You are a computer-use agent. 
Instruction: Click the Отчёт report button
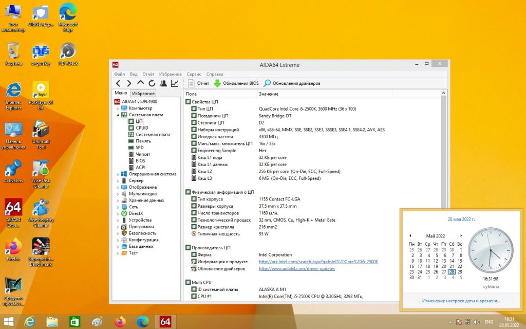[x=198, y=83]
